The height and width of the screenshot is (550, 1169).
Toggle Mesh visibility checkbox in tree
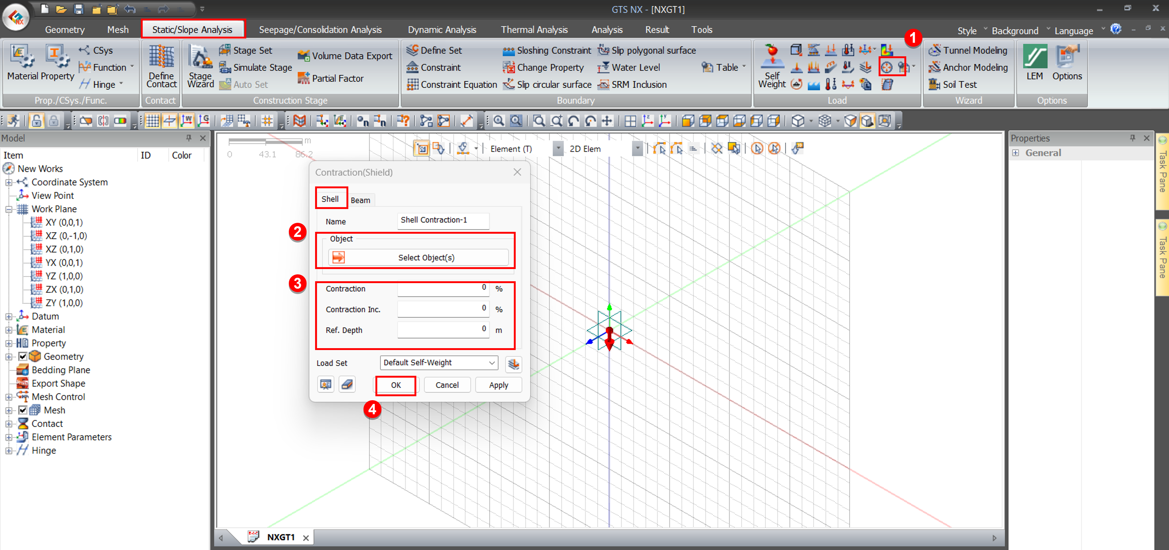click(23, 410)
